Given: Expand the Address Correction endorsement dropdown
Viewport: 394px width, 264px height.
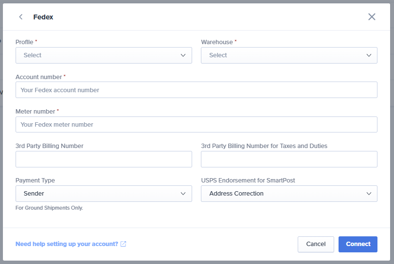Looking at the screenshot, I should pos(289,194).
